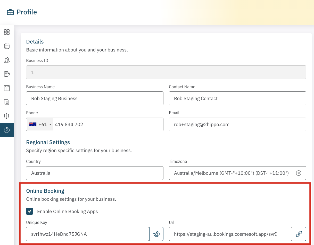Click the Contact Name input field
Image resolution: width=314 pixels, height=245 pixels.
(237, 98)
